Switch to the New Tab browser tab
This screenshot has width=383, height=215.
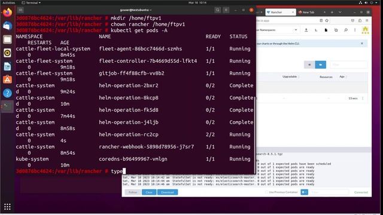point(312,12)
